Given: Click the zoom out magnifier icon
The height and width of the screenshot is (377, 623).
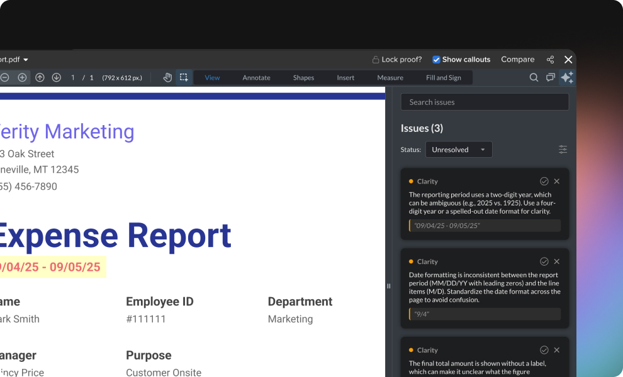Looking at the screenshot, I should point(5,77).
